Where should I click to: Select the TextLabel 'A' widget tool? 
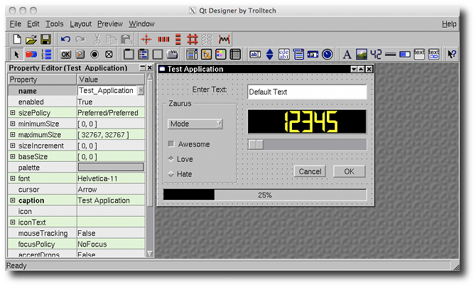[x=347, y=54]
